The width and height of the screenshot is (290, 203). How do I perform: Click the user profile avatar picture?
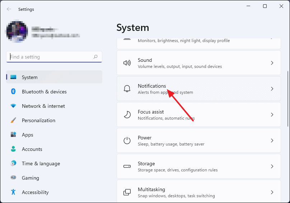pos(17,31)
